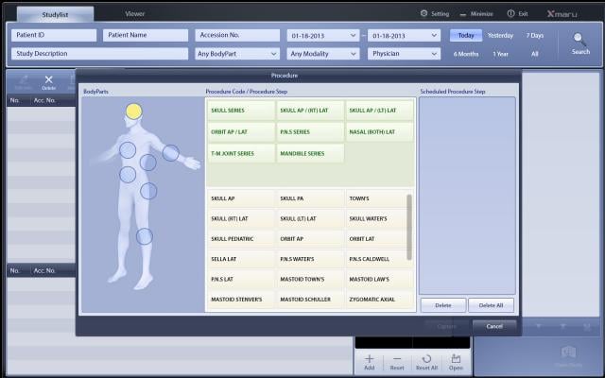Toggle the Yesterday date filter

[x=500, y=35]
